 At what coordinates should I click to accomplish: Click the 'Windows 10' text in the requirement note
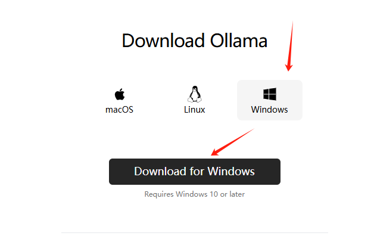pos(197,194)
